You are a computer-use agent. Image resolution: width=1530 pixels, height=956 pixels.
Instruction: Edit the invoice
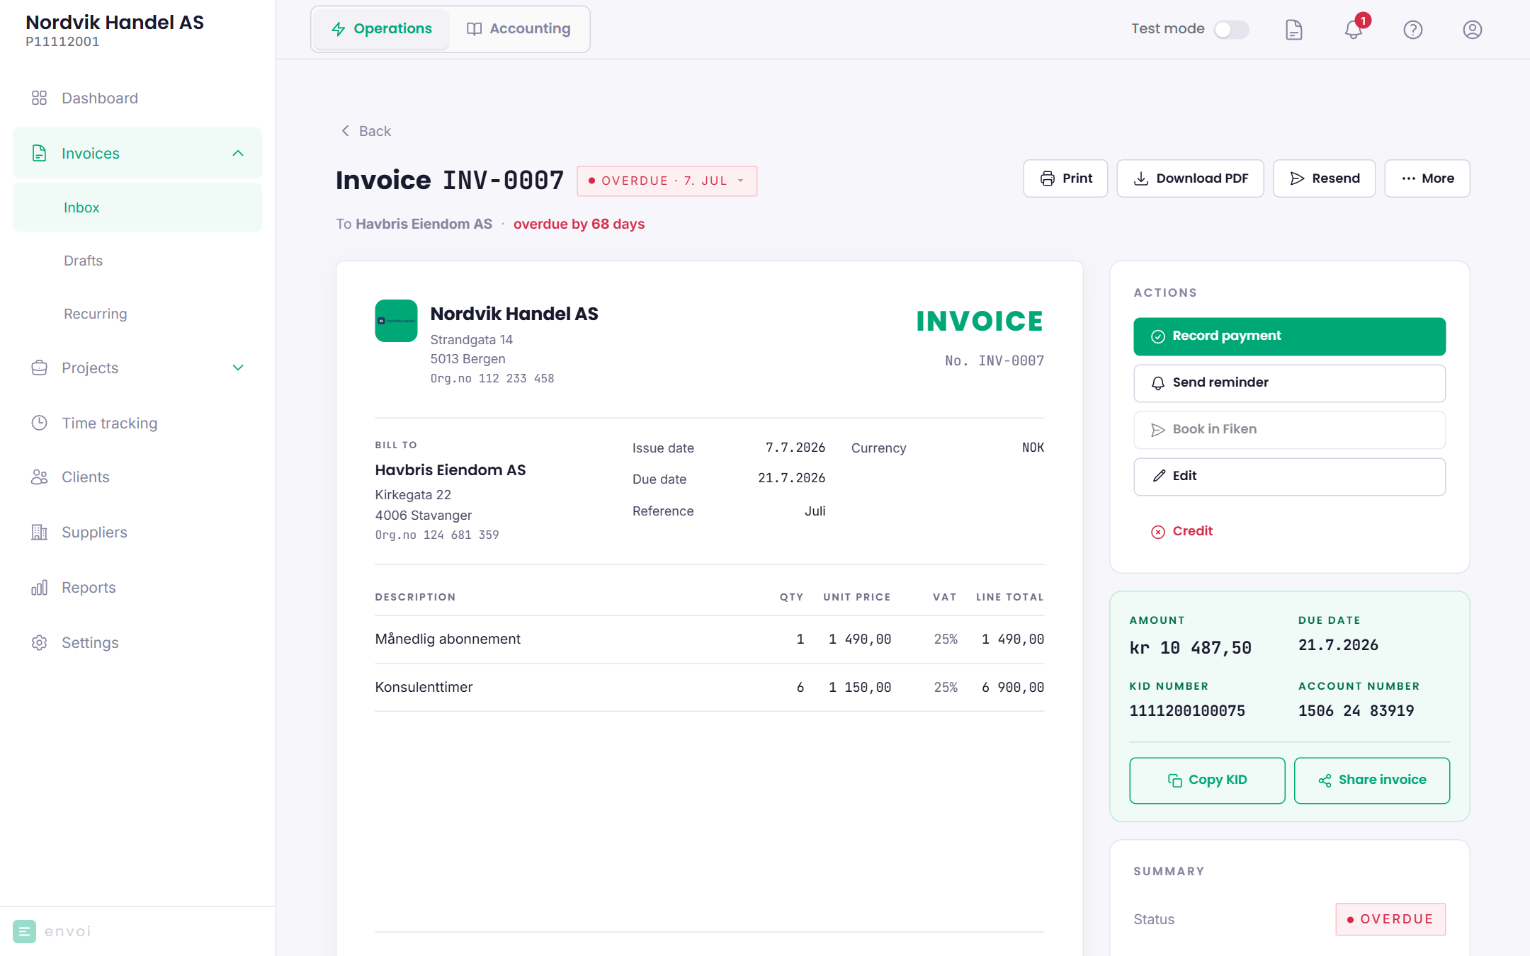coord(1290,477)
